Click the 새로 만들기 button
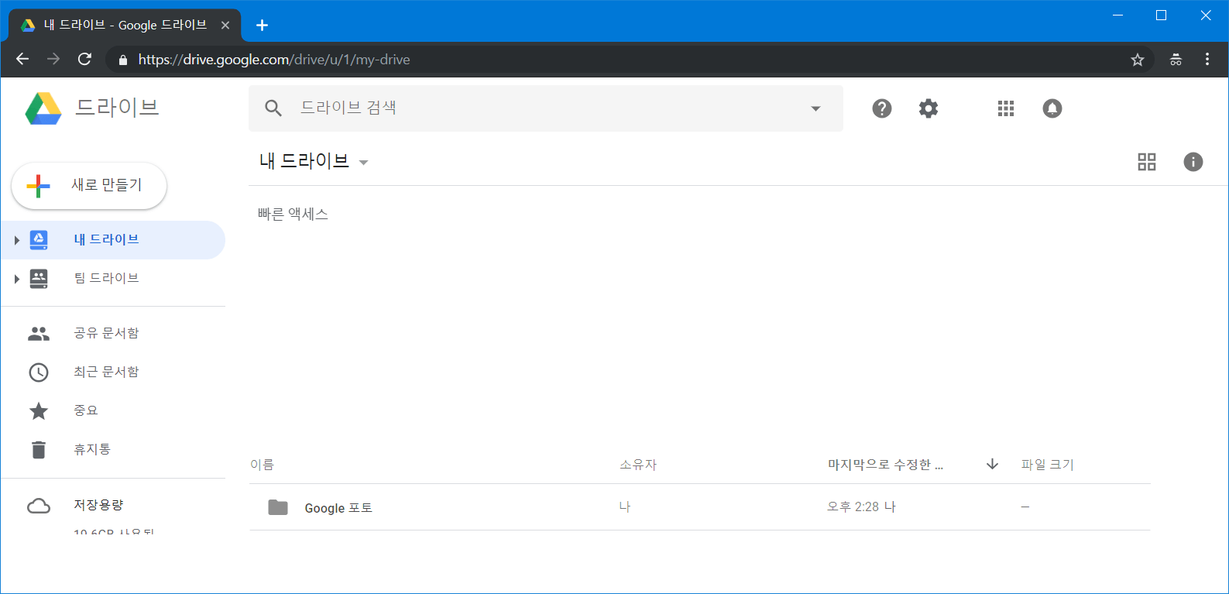Viewport: 1229px width, 594px height. pos(89,186)
